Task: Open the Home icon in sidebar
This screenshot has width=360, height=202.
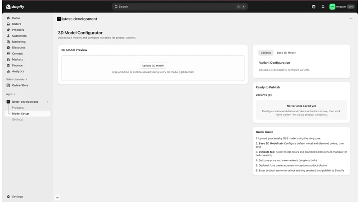Action: click(8, 18)
